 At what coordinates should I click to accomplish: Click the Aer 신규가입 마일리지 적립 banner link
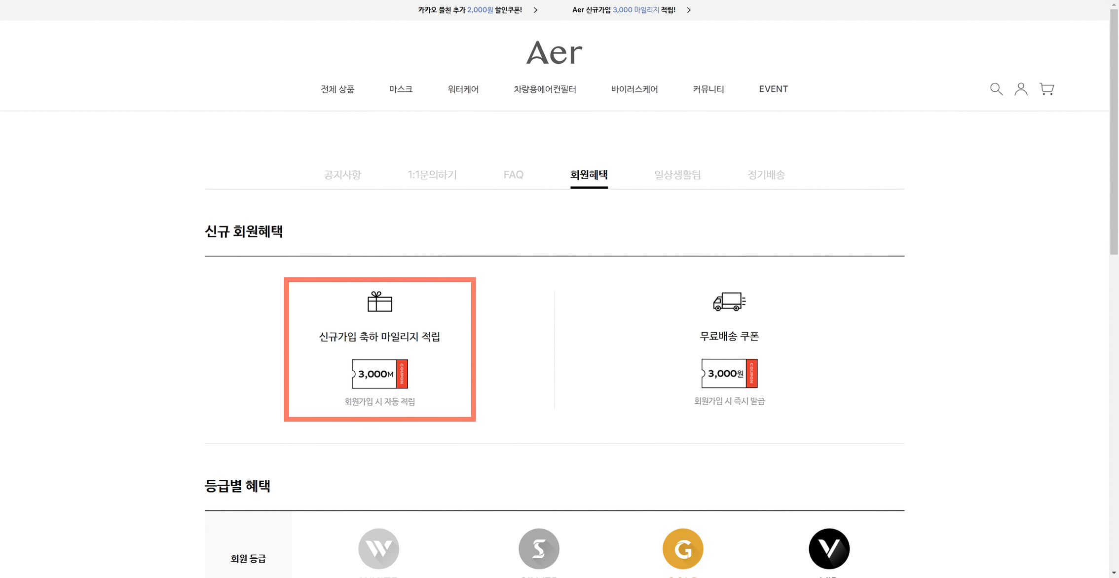[x=624, y=10]
